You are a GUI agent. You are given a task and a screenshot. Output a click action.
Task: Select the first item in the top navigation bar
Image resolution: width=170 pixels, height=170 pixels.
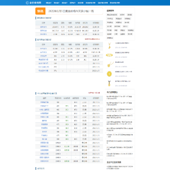coord(49,3)
